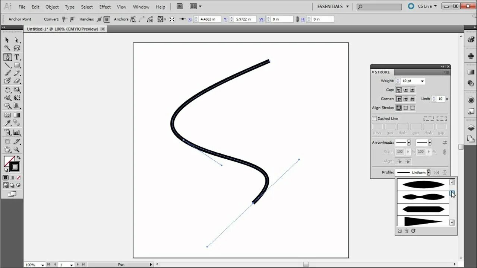Viewport: 477px width, 268px height.
Task: Choose the Eraser tool
Action: [17, 81]
